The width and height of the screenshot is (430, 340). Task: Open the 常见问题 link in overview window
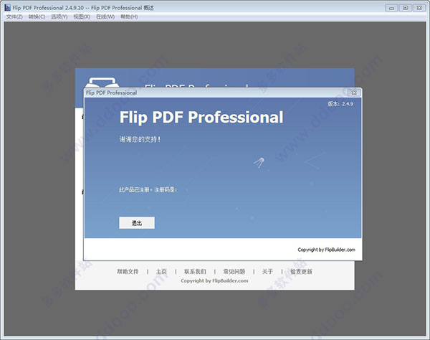[x=234, y=271]
